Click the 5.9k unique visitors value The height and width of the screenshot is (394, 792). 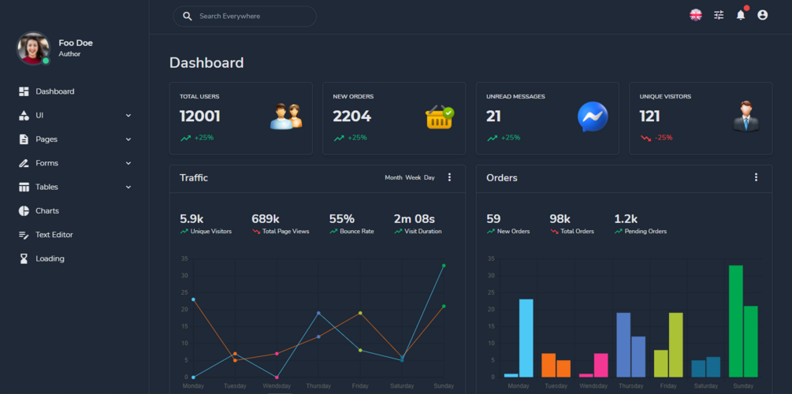(x=192, y=219)
